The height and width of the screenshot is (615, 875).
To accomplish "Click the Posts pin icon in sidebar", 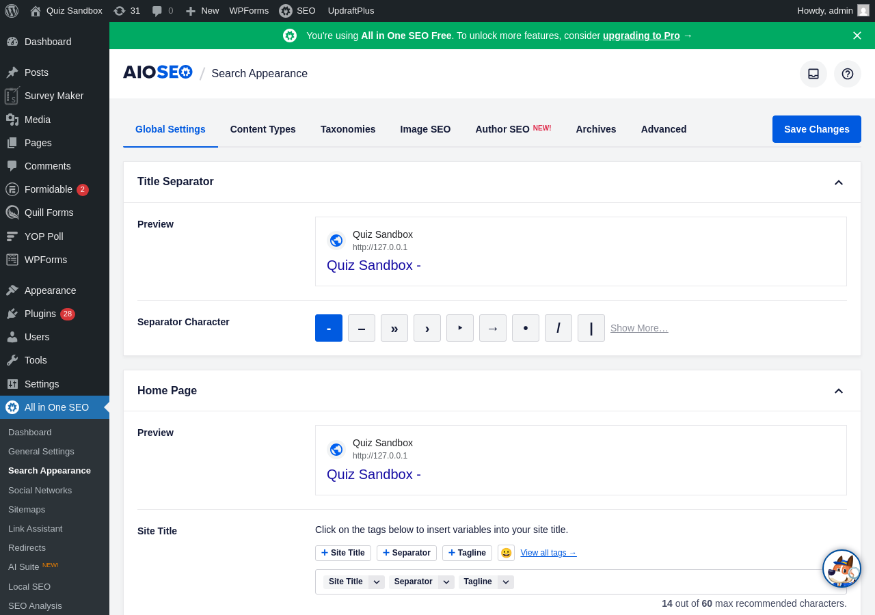I will tap(12, 72).
